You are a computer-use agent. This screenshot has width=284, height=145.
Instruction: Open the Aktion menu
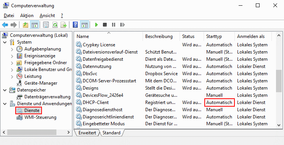click(x=27, y=16)
